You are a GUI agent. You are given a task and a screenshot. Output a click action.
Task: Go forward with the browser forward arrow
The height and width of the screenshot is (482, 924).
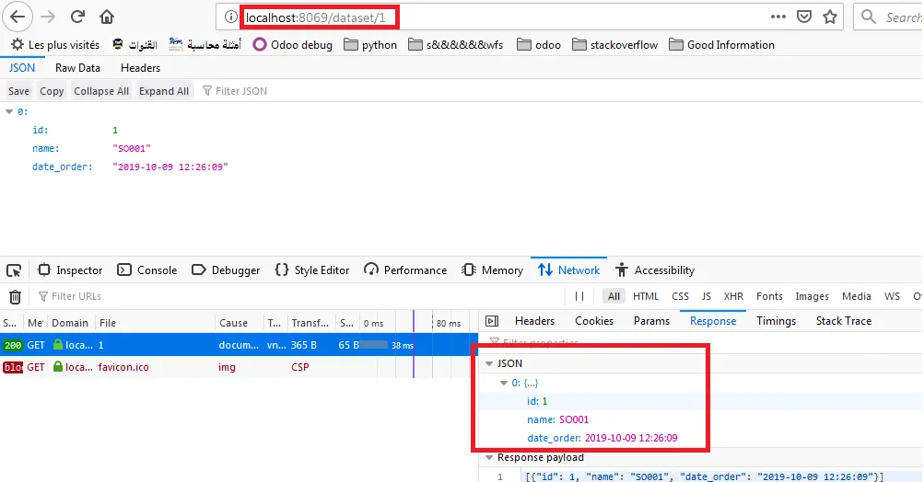pos(48,17)
